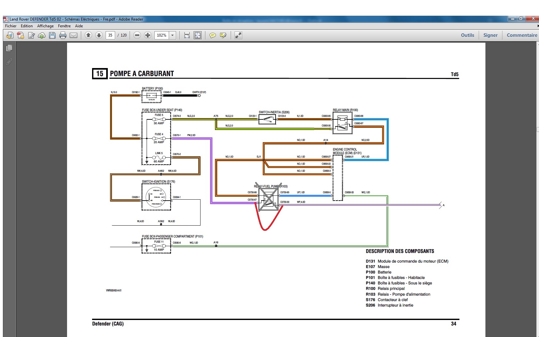This screenshot has width=539, height=337.
Task: Open the Fichier menu
Action: coord(11,26)
